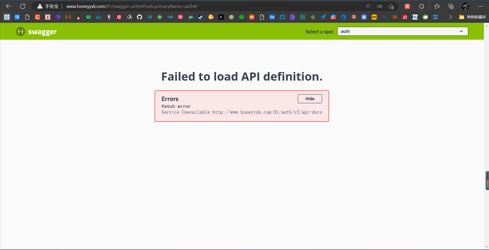
Task: Click the browser Back arrow
Action: 9,6
